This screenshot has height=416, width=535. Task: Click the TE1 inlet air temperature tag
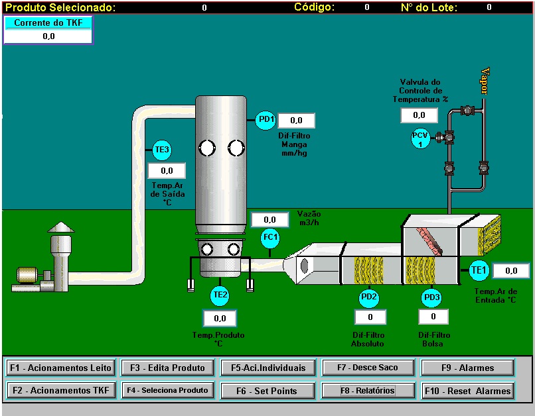(x=479, y=270)
